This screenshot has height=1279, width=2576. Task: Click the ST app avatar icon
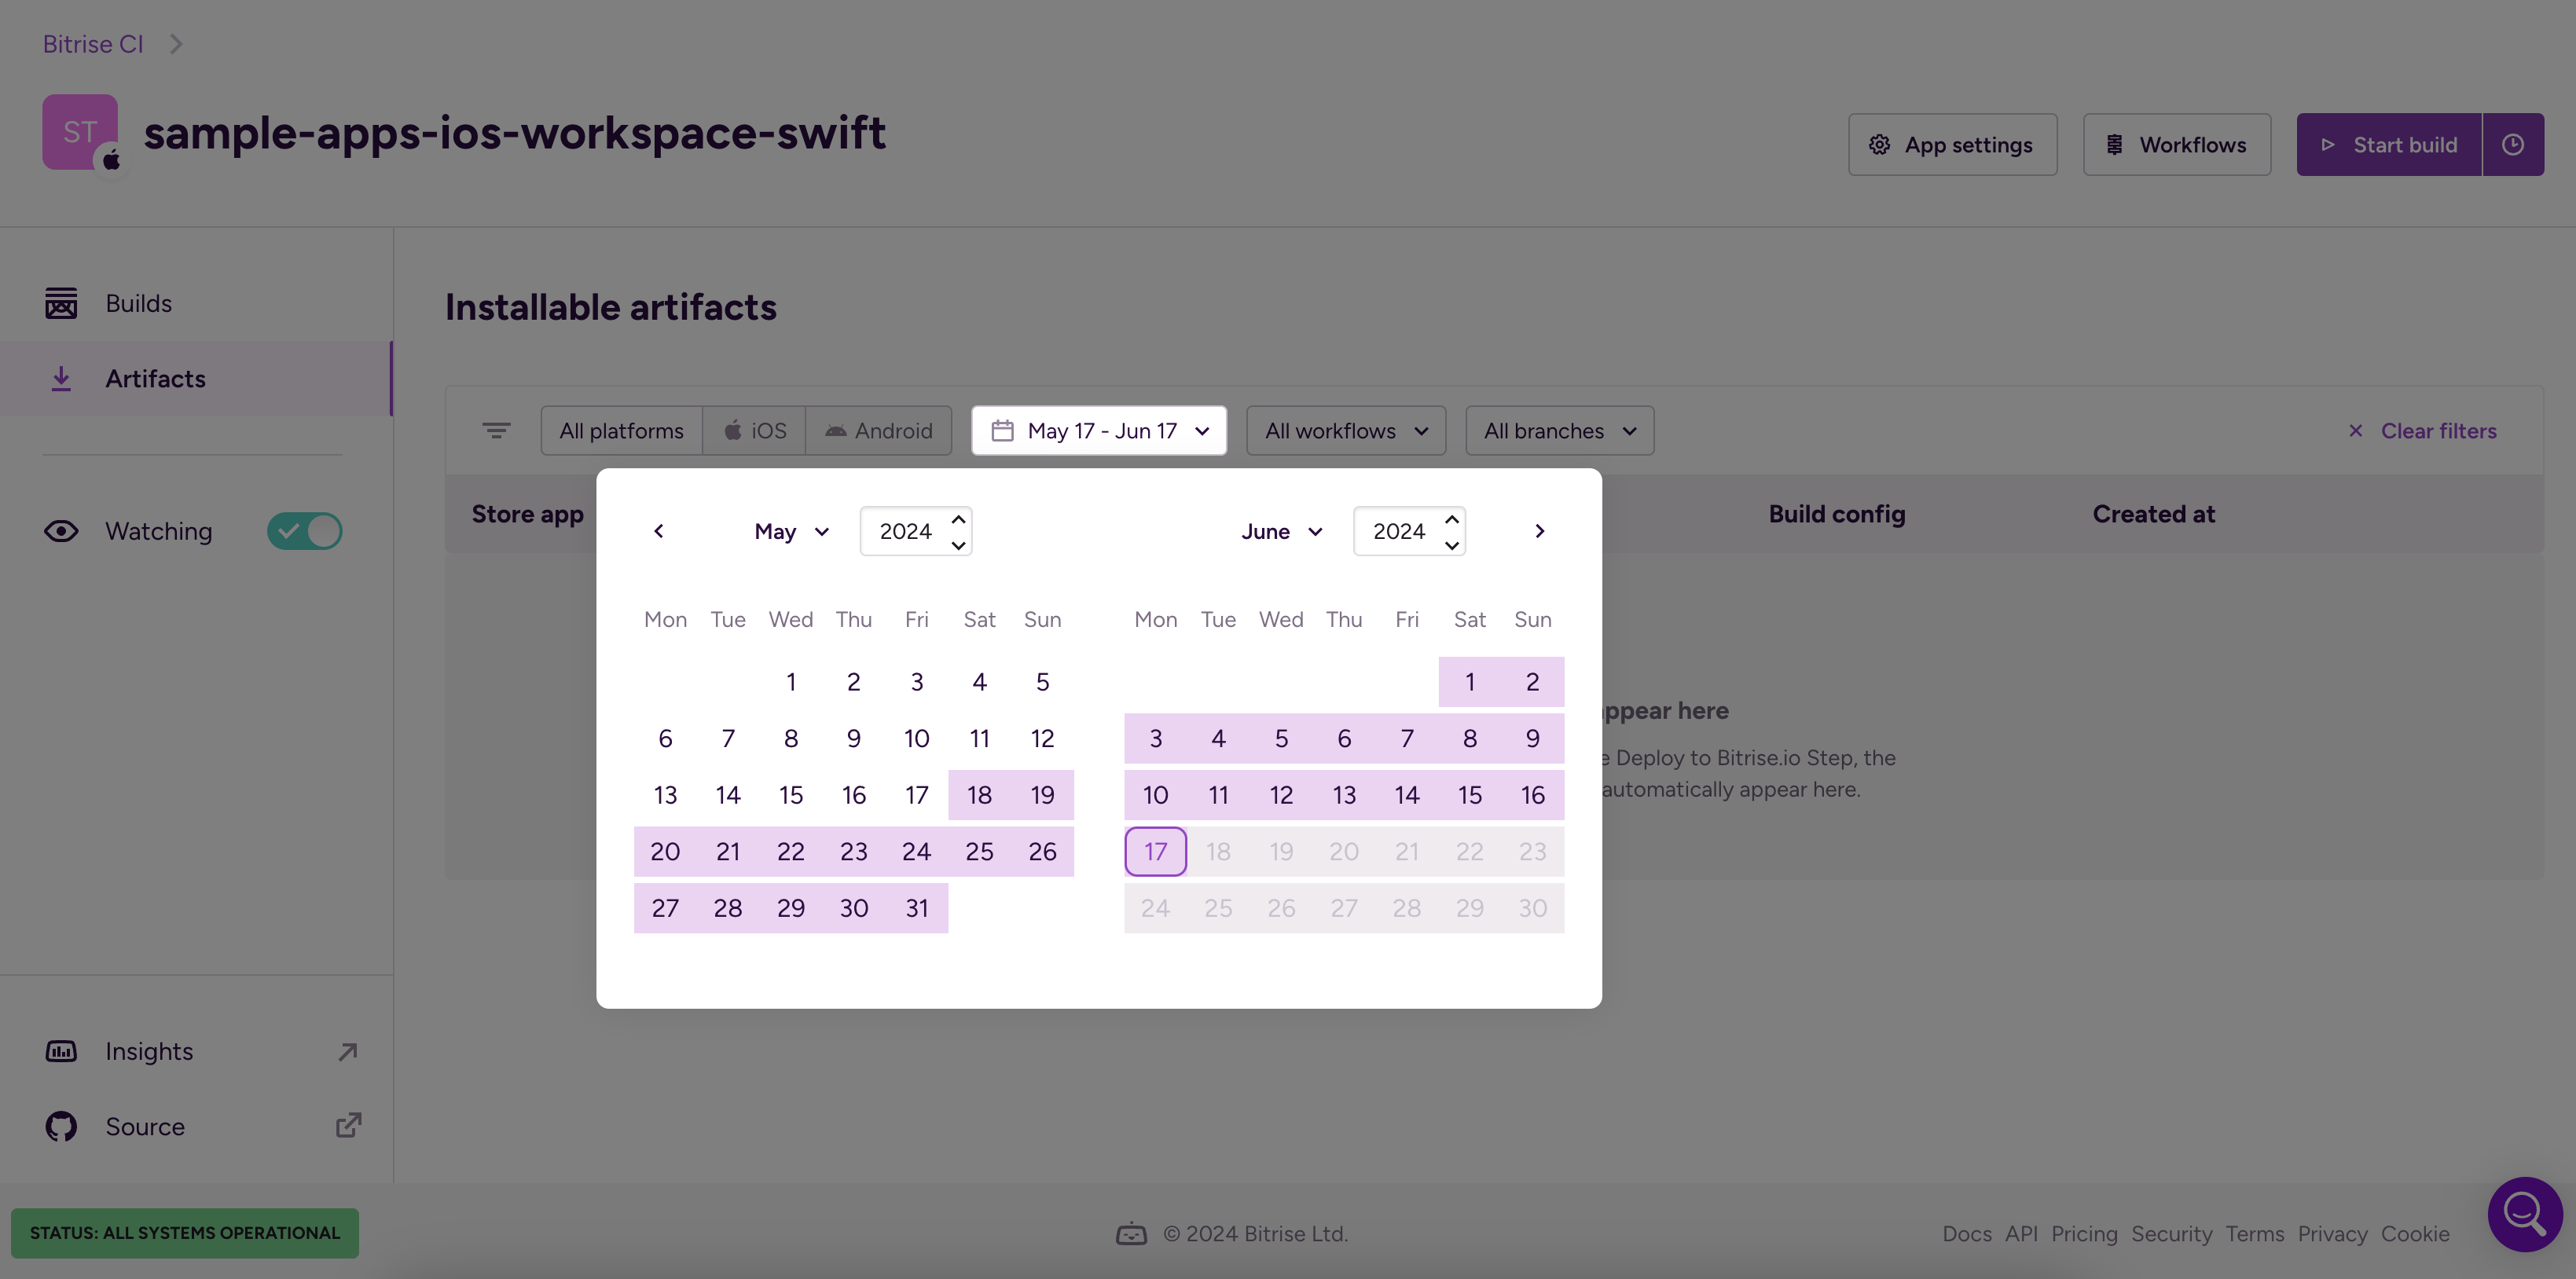81,132
